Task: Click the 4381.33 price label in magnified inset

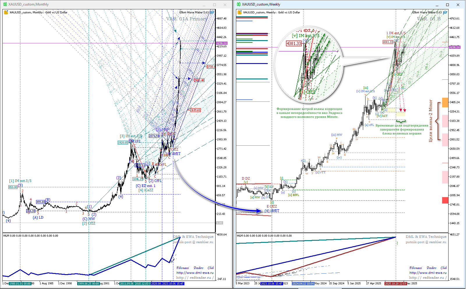Action: coord(294,44)
